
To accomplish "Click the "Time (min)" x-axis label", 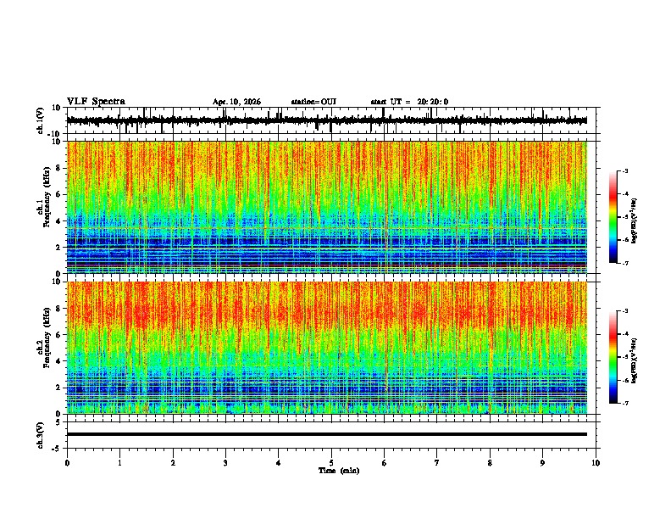I will [339, 471].
